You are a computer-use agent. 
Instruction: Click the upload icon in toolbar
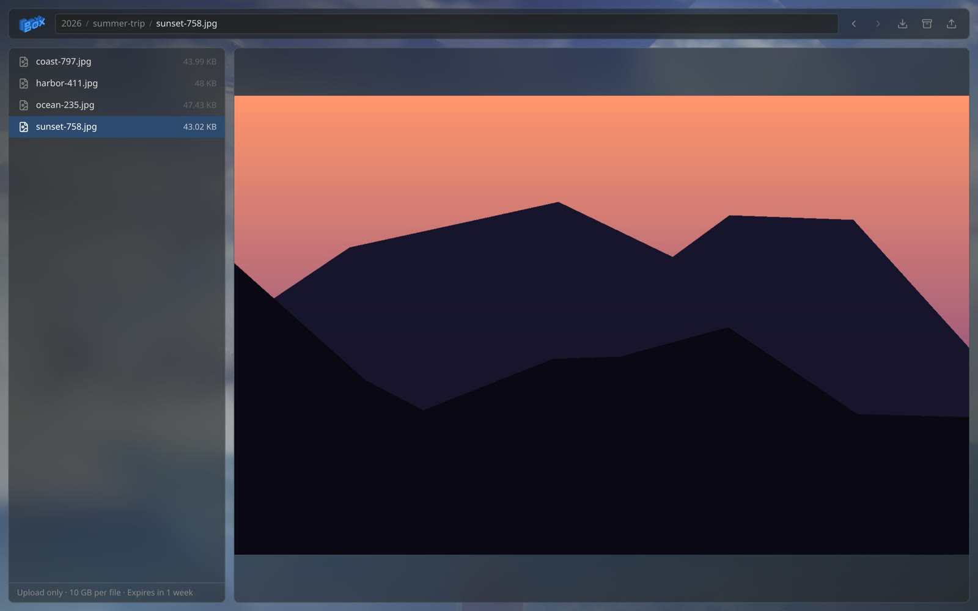click(x=952, y=24)
